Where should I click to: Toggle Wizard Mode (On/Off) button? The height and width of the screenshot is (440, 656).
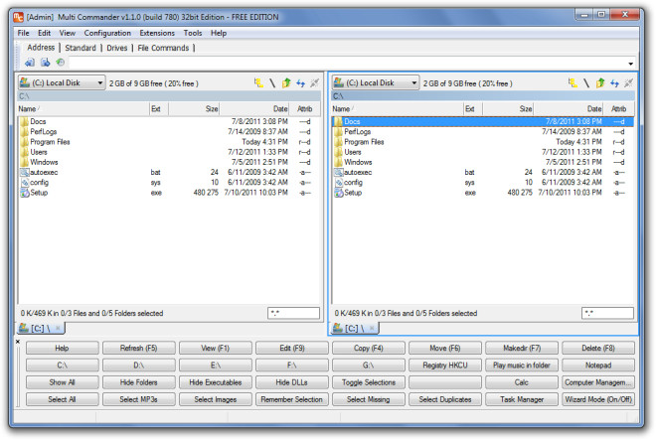pyautogui.click(x=598, y=399)
